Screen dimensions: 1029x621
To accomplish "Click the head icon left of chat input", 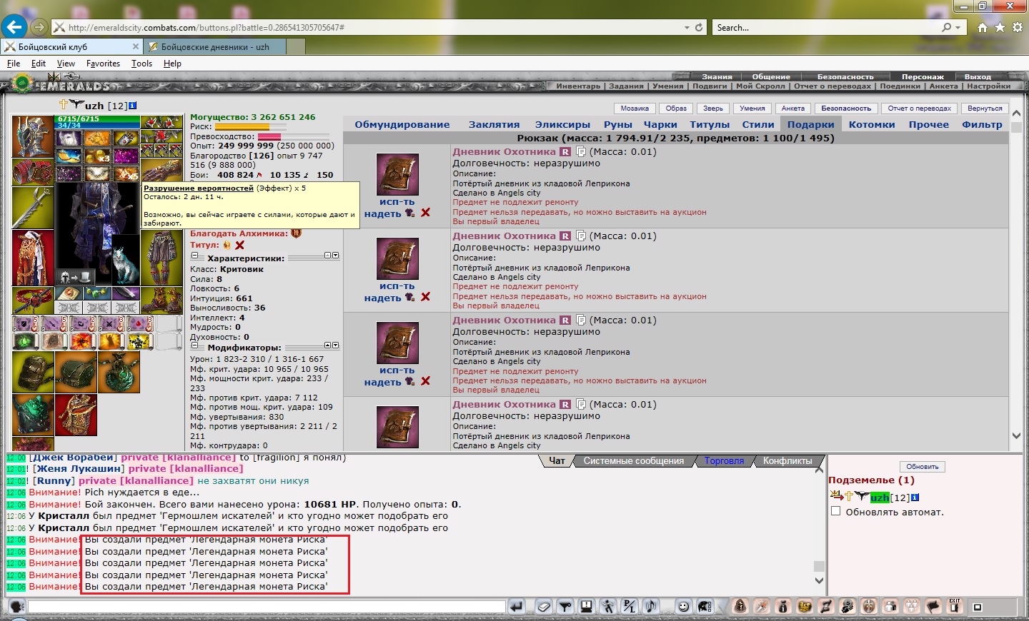I will (x=17, y=607).
